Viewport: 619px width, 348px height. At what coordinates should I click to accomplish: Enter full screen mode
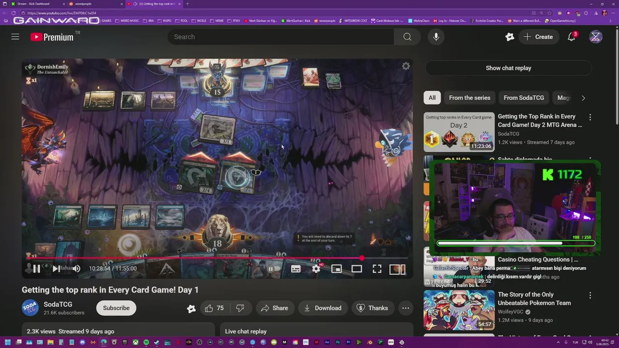(377, 269)
